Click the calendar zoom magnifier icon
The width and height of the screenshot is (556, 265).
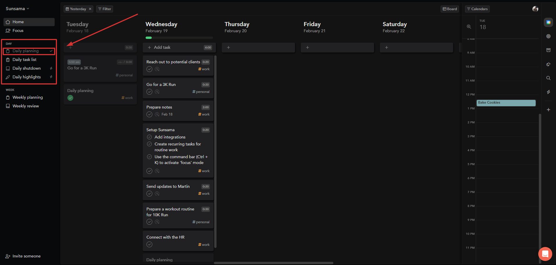pyautogui.click(x=469, y=26)
